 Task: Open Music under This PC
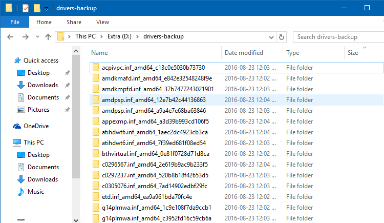tap(31, 192)
